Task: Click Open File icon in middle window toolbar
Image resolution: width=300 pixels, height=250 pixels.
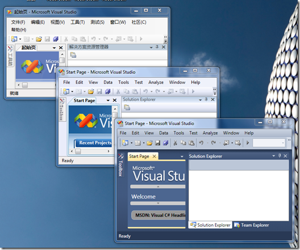Action: (91, 92)
